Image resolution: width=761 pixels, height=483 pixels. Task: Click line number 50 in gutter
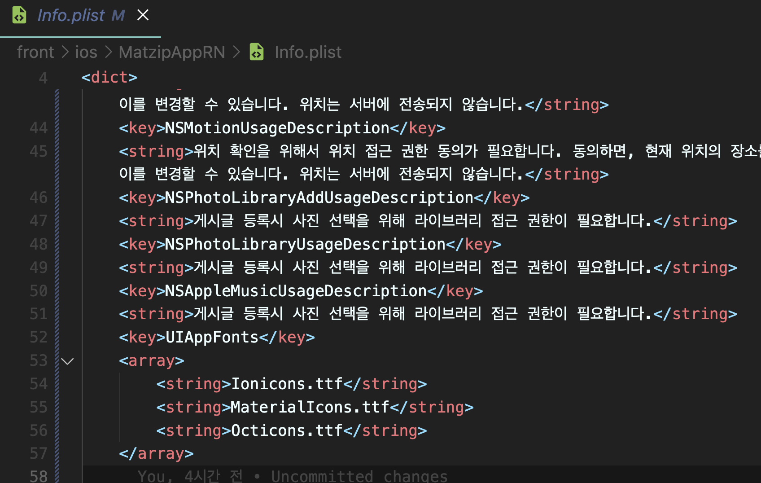pyautogui.click(x=39, y=291)
